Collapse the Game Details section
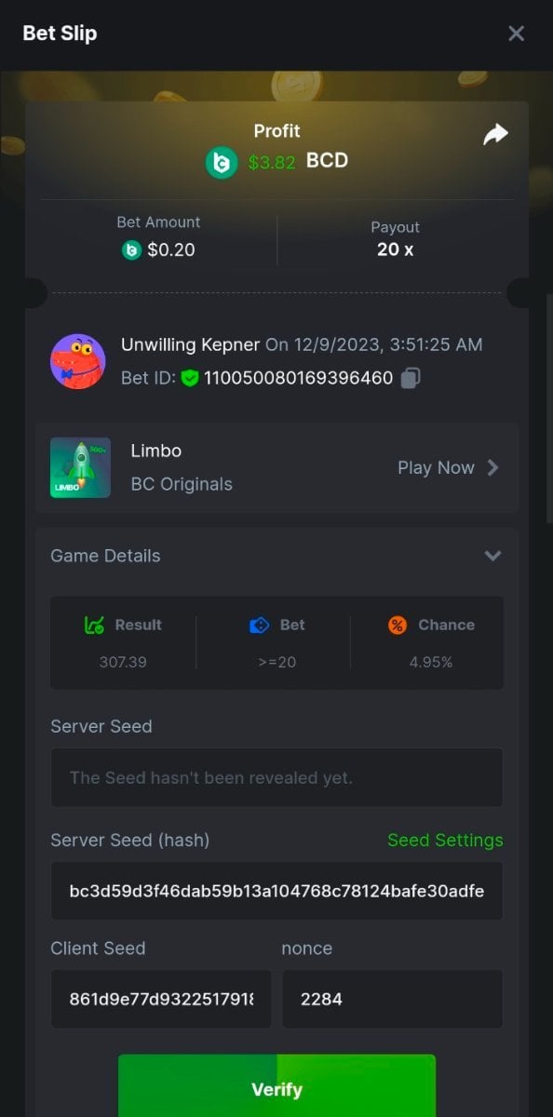553x1117 pixels. pos(492,556)
